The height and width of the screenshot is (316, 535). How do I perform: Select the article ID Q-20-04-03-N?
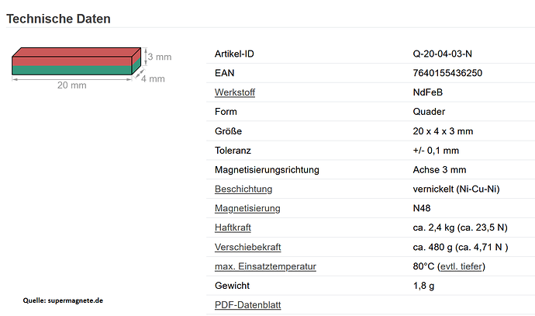(442, 54)
